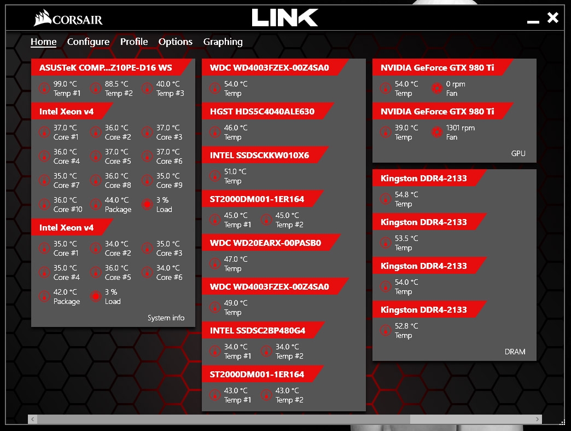Click the scrollbar left arrow

pos(32,419)
